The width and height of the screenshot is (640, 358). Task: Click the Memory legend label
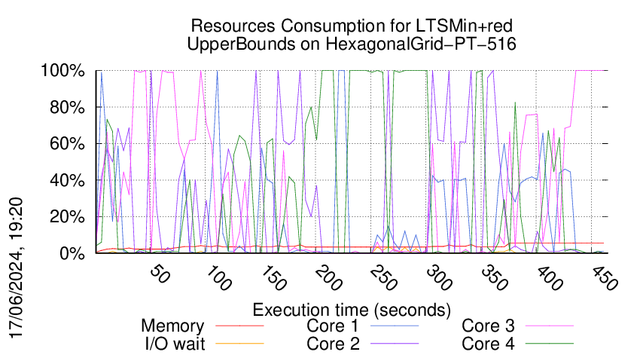click(x=172, y=326)
